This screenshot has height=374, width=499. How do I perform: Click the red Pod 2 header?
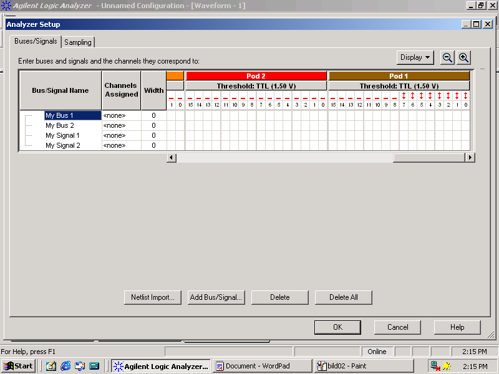tap(256, 76)
